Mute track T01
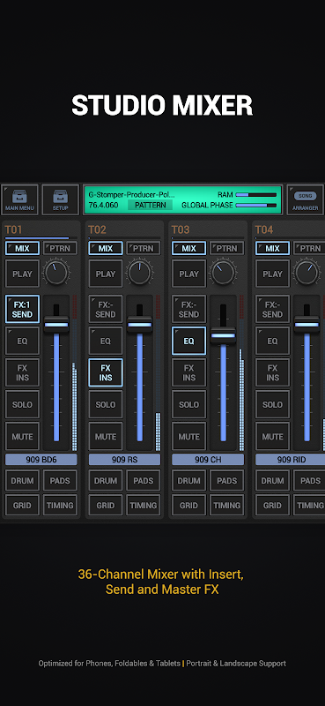Image resolution: width=325 pixels, height=706 pixels. pyautogui.click(x=23, y=436)
